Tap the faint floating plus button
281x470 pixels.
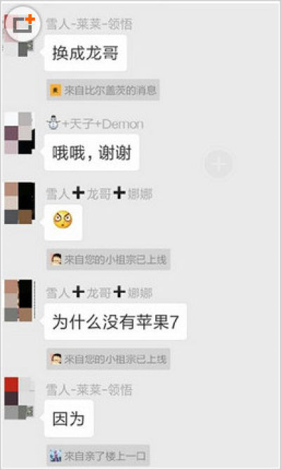click(218, 164)
